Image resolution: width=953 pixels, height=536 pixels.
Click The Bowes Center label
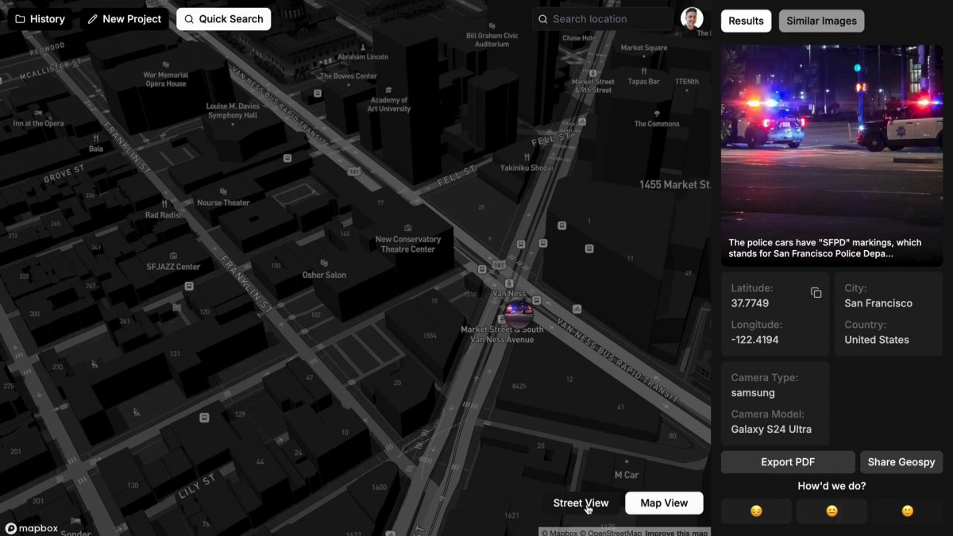(349, 76)
